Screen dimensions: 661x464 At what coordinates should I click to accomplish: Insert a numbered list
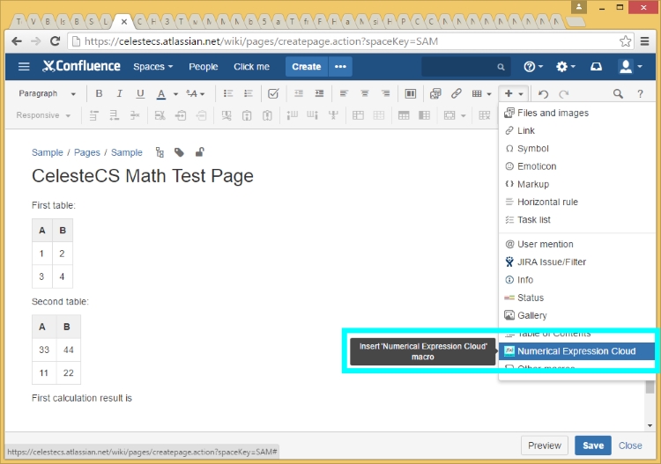pos(249,93)
